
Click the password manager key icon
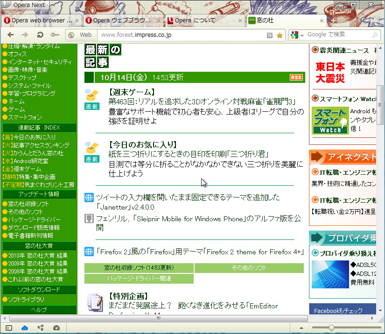(x=55, y=35)
